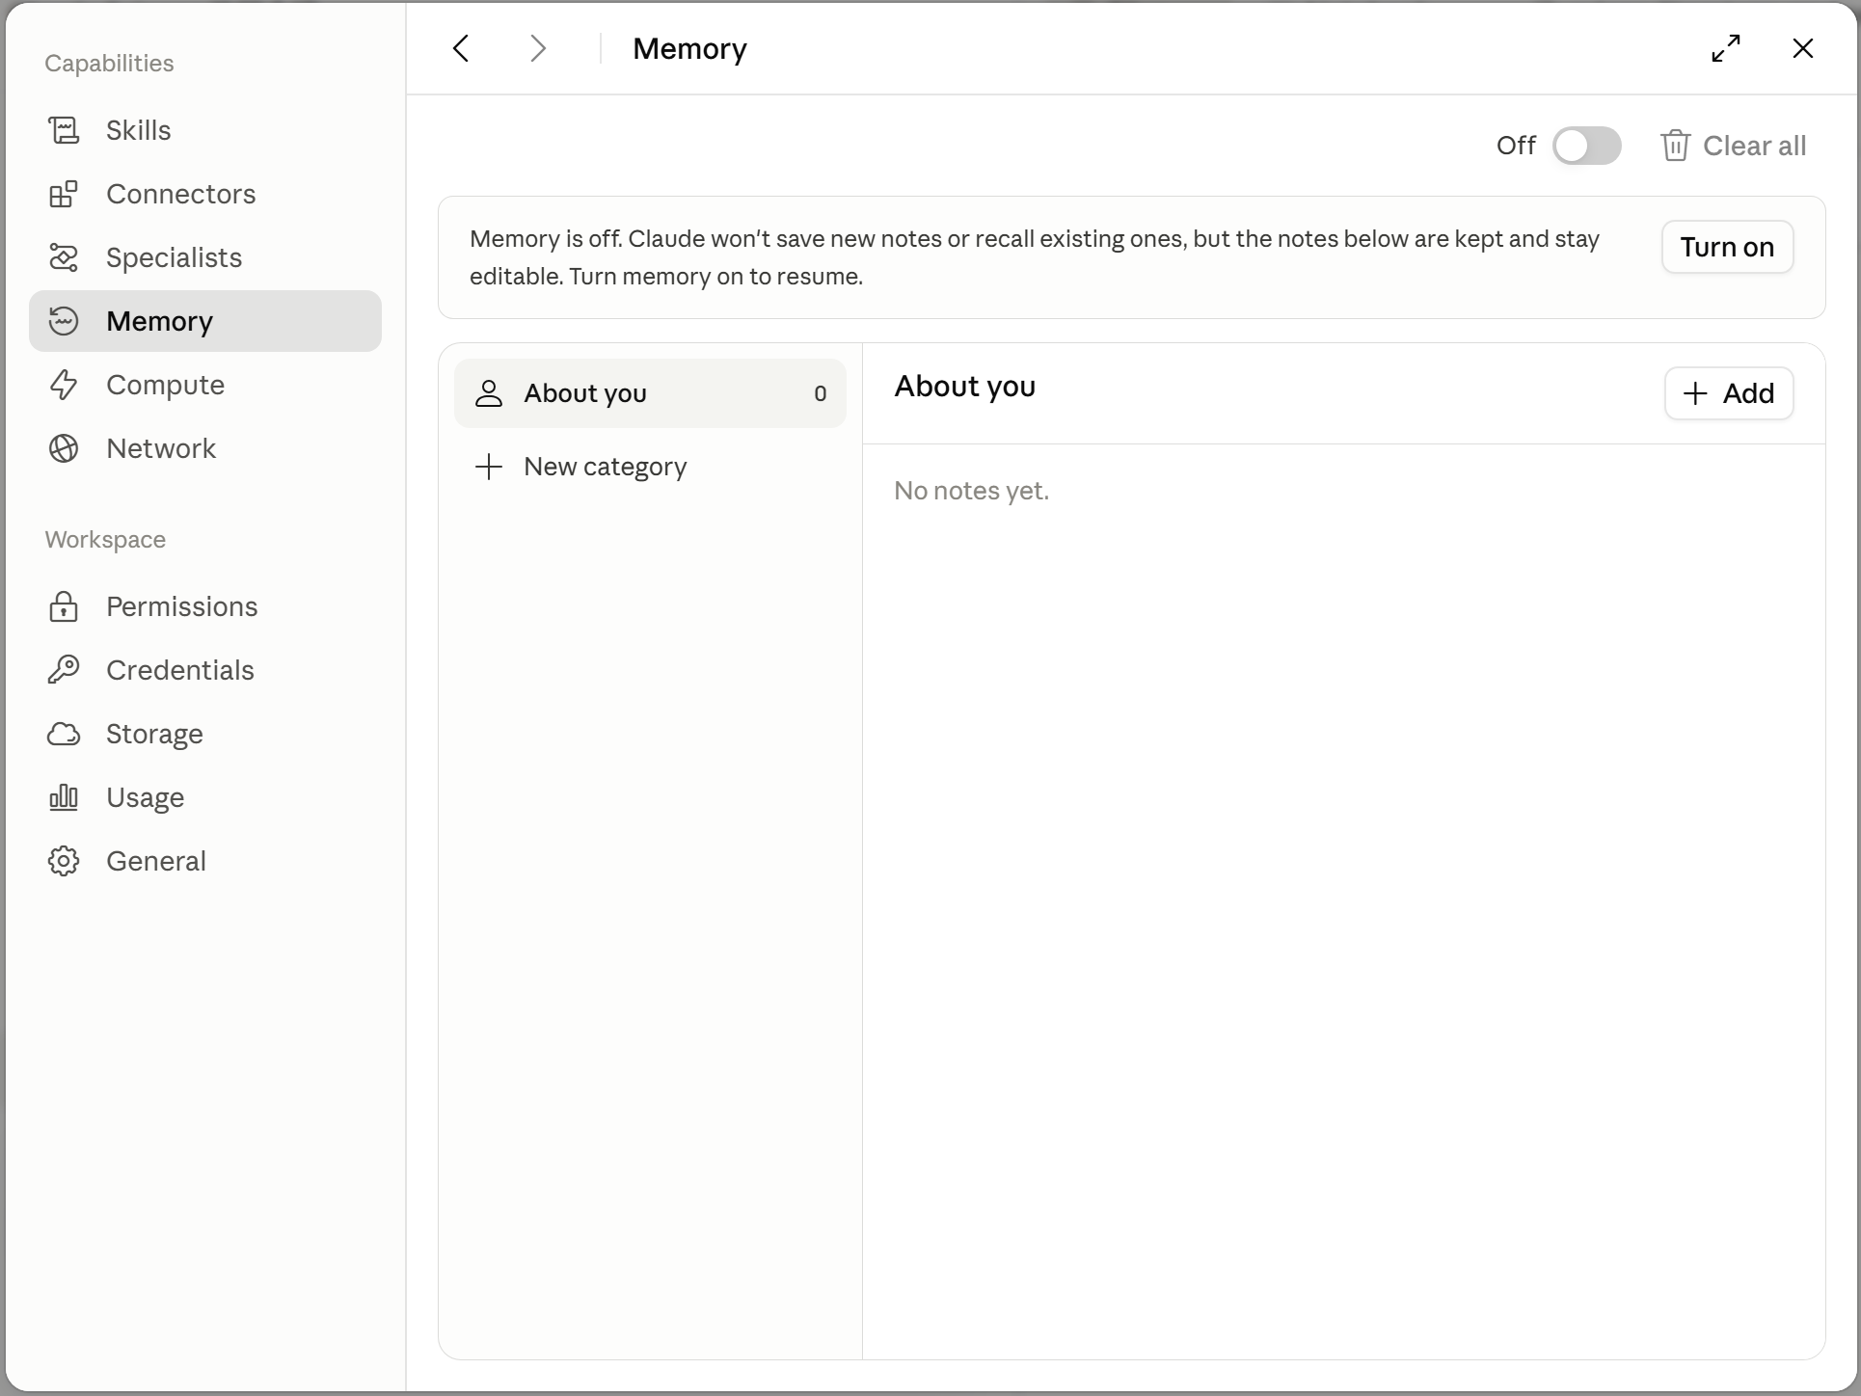
Task: Click the Skills scroll icon
Action: 64,130
